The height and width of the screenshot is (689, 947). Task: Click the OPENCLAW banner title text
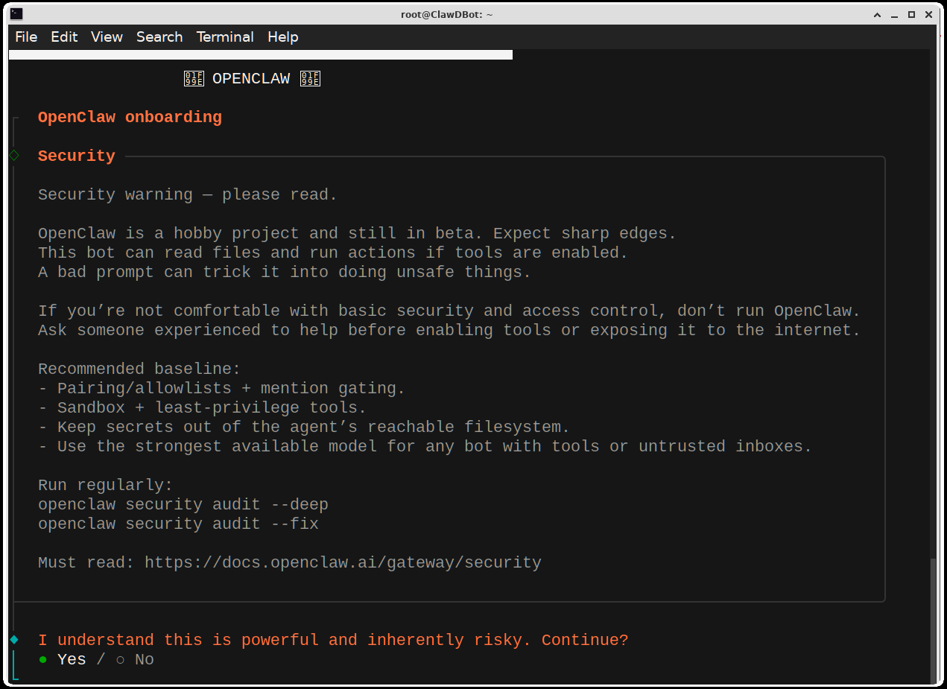coord(251,78)
